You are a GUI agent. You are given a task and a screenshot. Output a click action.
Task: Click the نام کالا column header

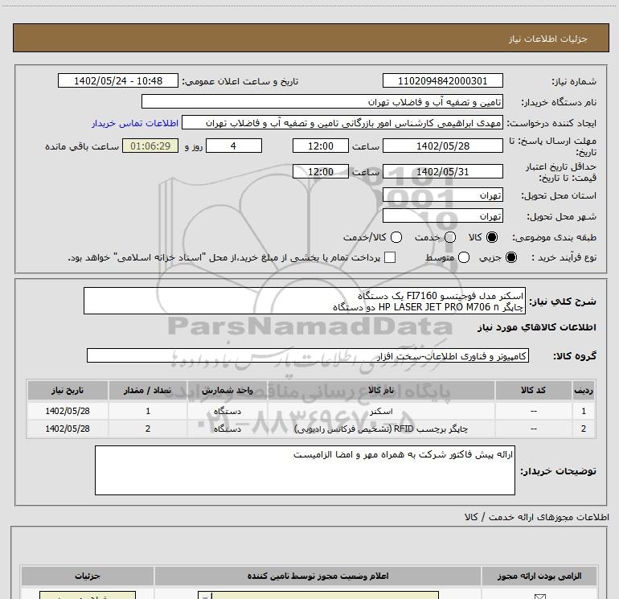click(381, 390)
